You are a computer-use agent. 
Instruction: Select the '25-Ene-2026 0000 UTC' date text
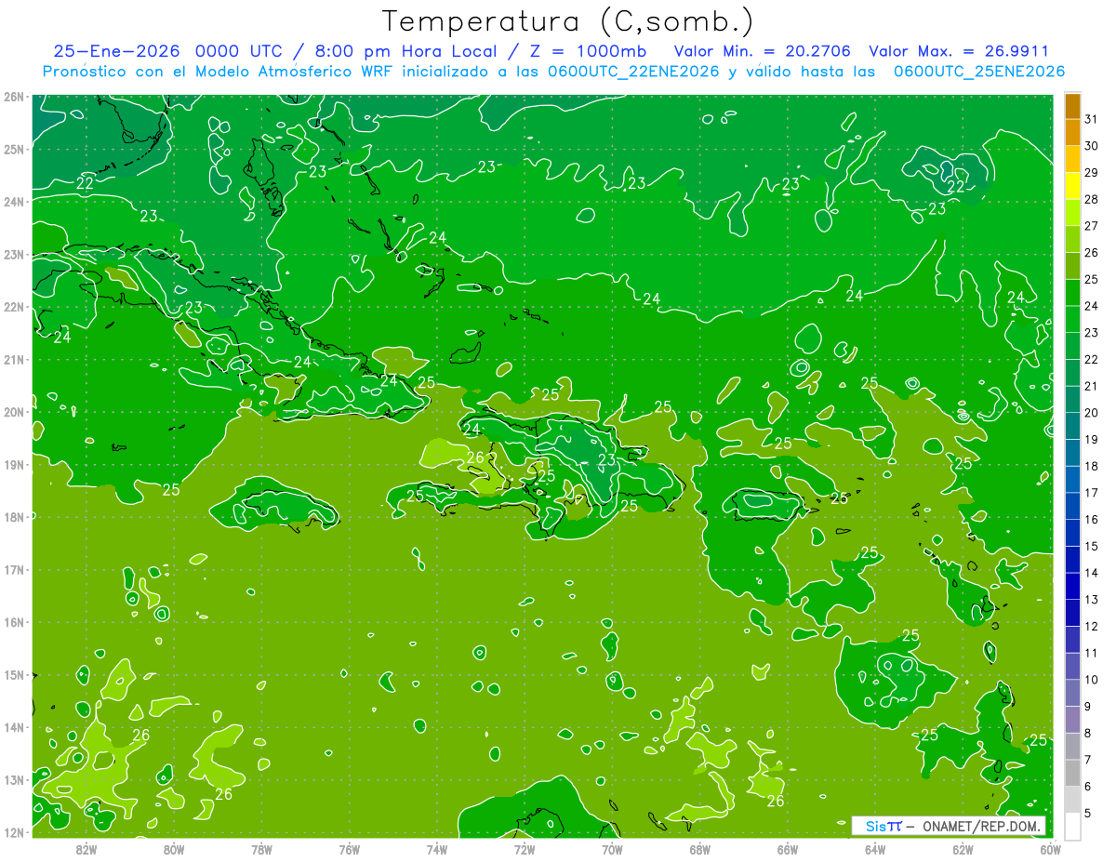(169, 51)
